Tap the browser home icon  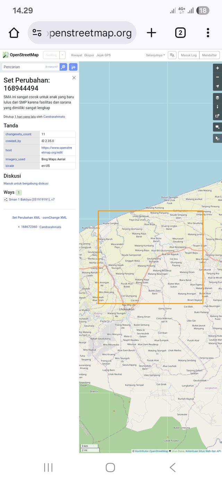tap(14, 33)
